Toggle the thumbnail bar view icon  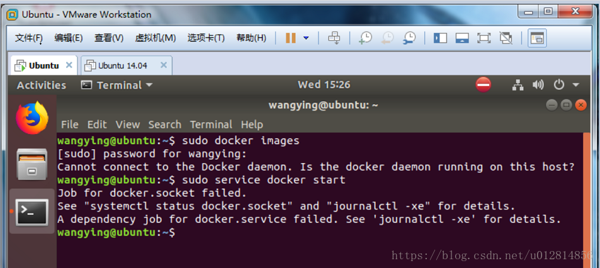pyautogui.click(x=462, y=38)
